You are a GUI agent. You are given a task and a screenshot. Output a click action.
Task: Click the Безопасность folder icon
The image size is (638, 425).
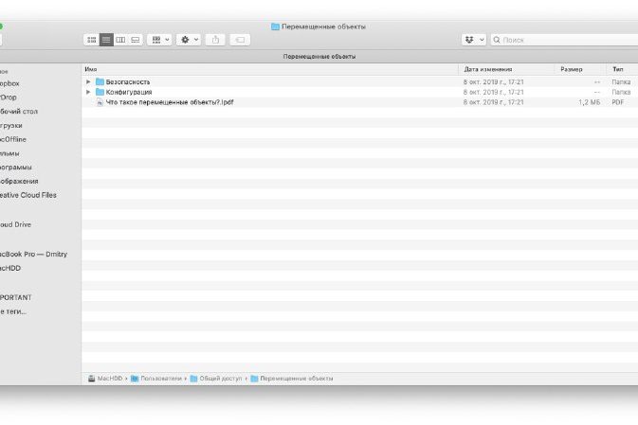[100, 81]
